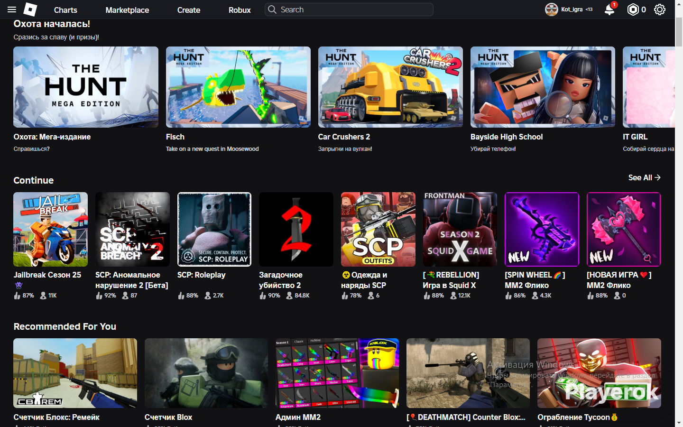Viewport: 683px width, 427px height.
Task: Click the 'Take on a new quest in Moosewood' text
Action: click(212, 149)
